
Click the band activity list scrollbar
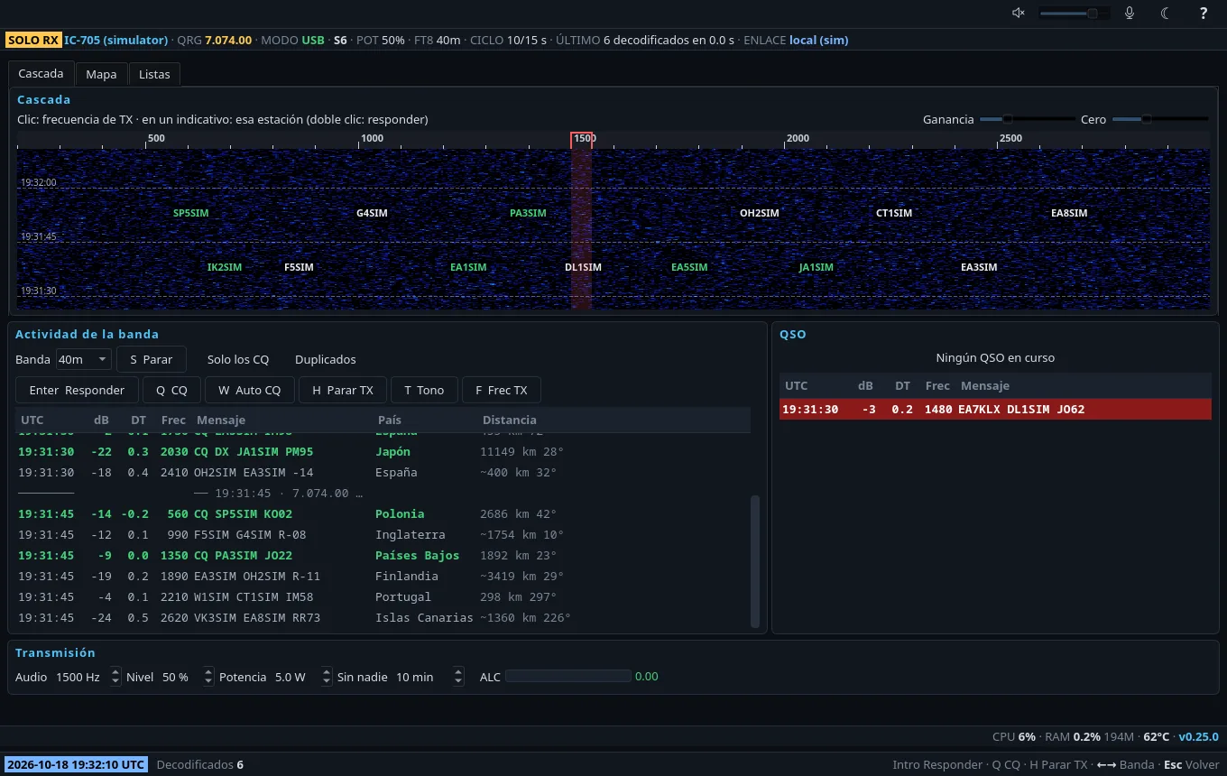(755, 560)
